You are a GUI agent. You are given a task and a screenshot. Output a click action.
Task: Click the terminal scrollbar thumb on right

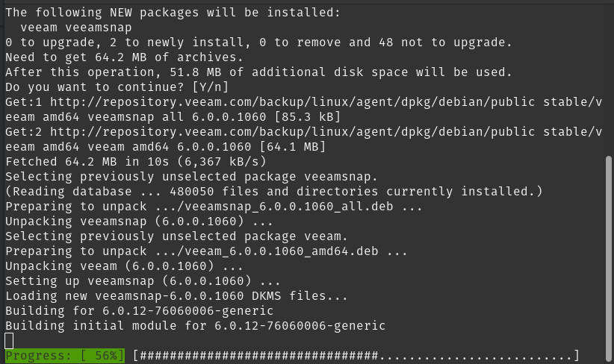[608, 258]
